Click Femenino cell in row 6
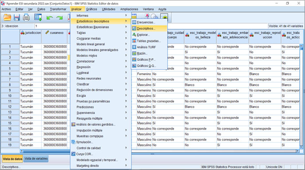 tap(144, 74)
